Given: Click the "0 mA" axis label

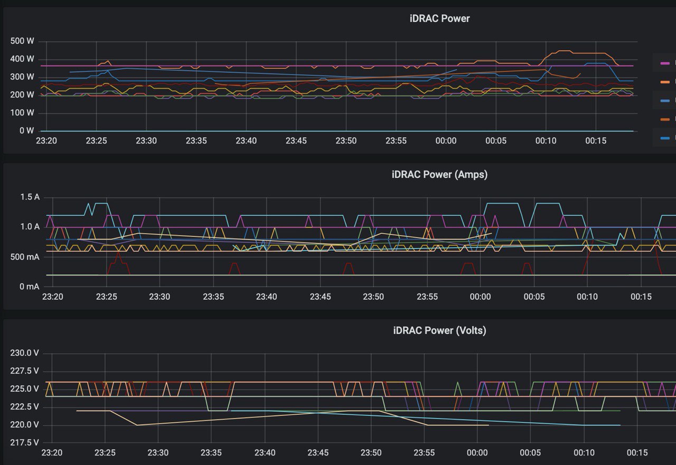Looking at the screenshot, I should (x=30, y=287).
